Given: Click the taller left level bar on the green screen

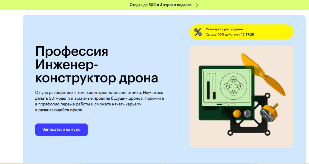Looking at the screenshot, I should [x=208, y=88].
